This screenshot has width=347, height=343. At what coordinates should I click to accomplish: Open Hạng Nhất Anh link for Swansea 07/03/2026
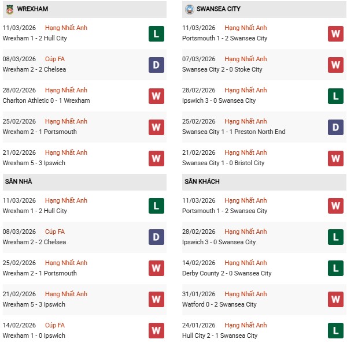[x=246, y=59]
